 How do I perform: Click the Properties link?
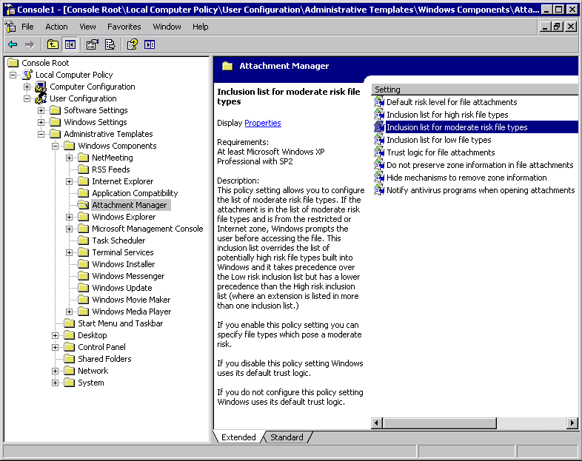[263, 123]
